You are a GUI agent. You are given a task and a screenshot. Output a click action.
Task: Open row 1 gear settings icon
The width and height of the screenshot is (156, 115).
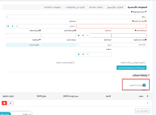coord(10,103)
